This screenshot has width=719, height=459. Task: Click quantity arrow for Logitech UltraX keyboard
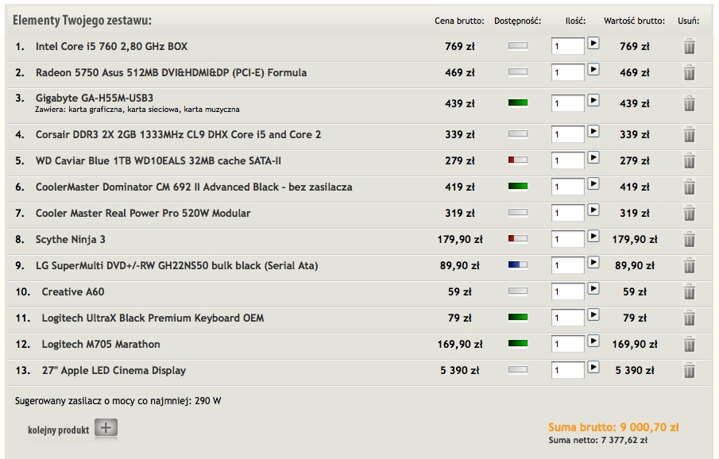(593, 314)
